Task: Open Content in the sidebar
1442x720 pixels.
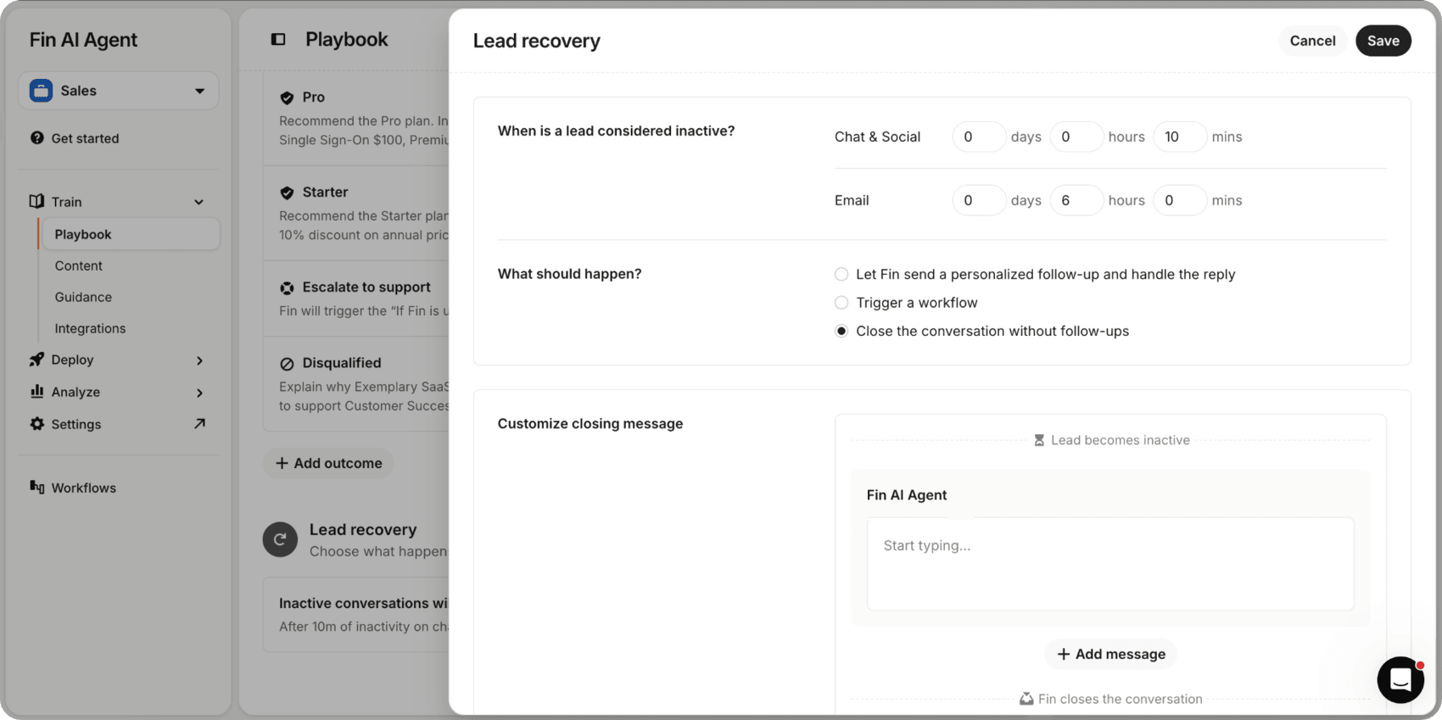Action: pos(78,265)
